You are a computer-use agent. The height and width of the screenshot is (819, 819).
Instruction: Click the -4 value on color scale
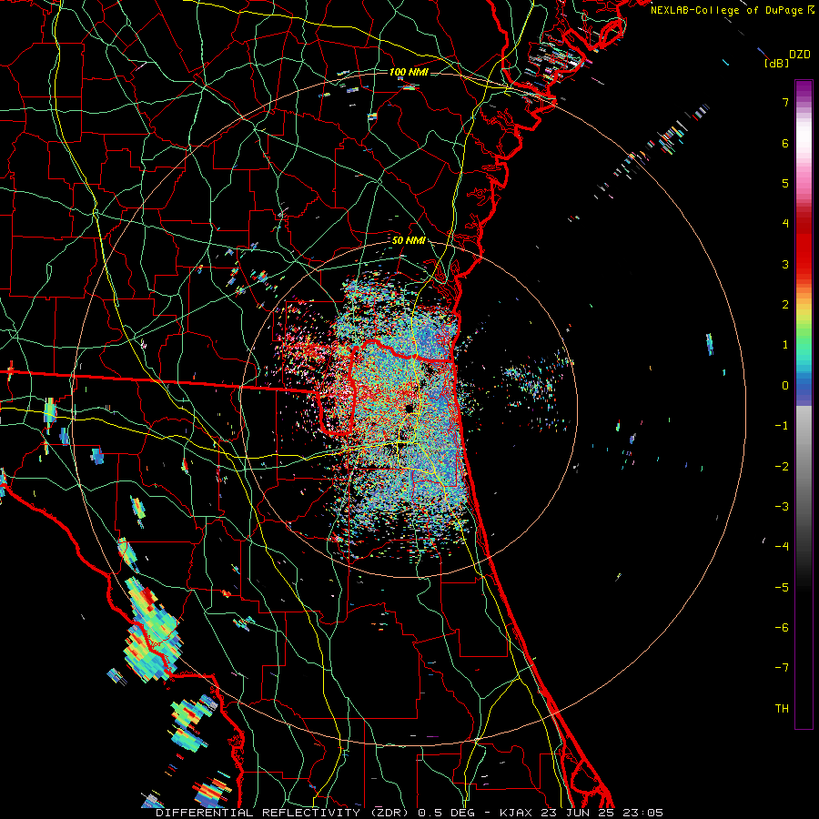tap(782, 547)
